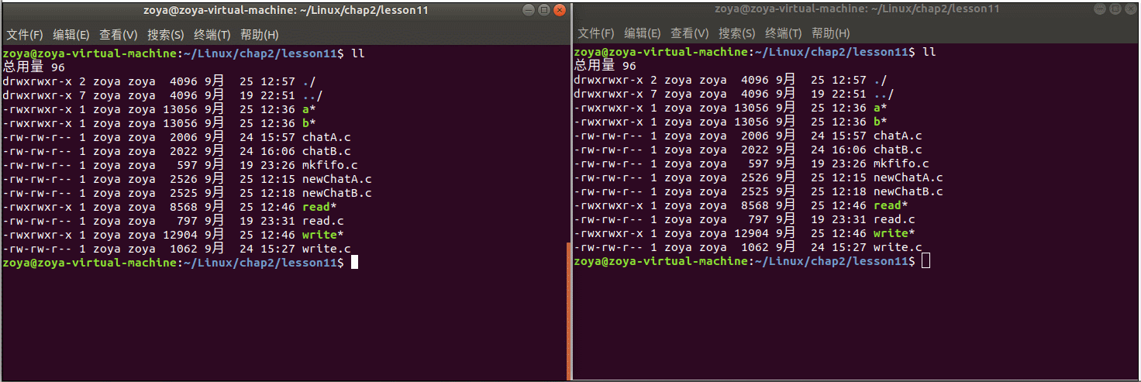
Task: Click the cursor block in left terminal prompt
Action: click(355, 263)
